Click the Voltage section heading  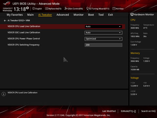(x=135, y=78)
